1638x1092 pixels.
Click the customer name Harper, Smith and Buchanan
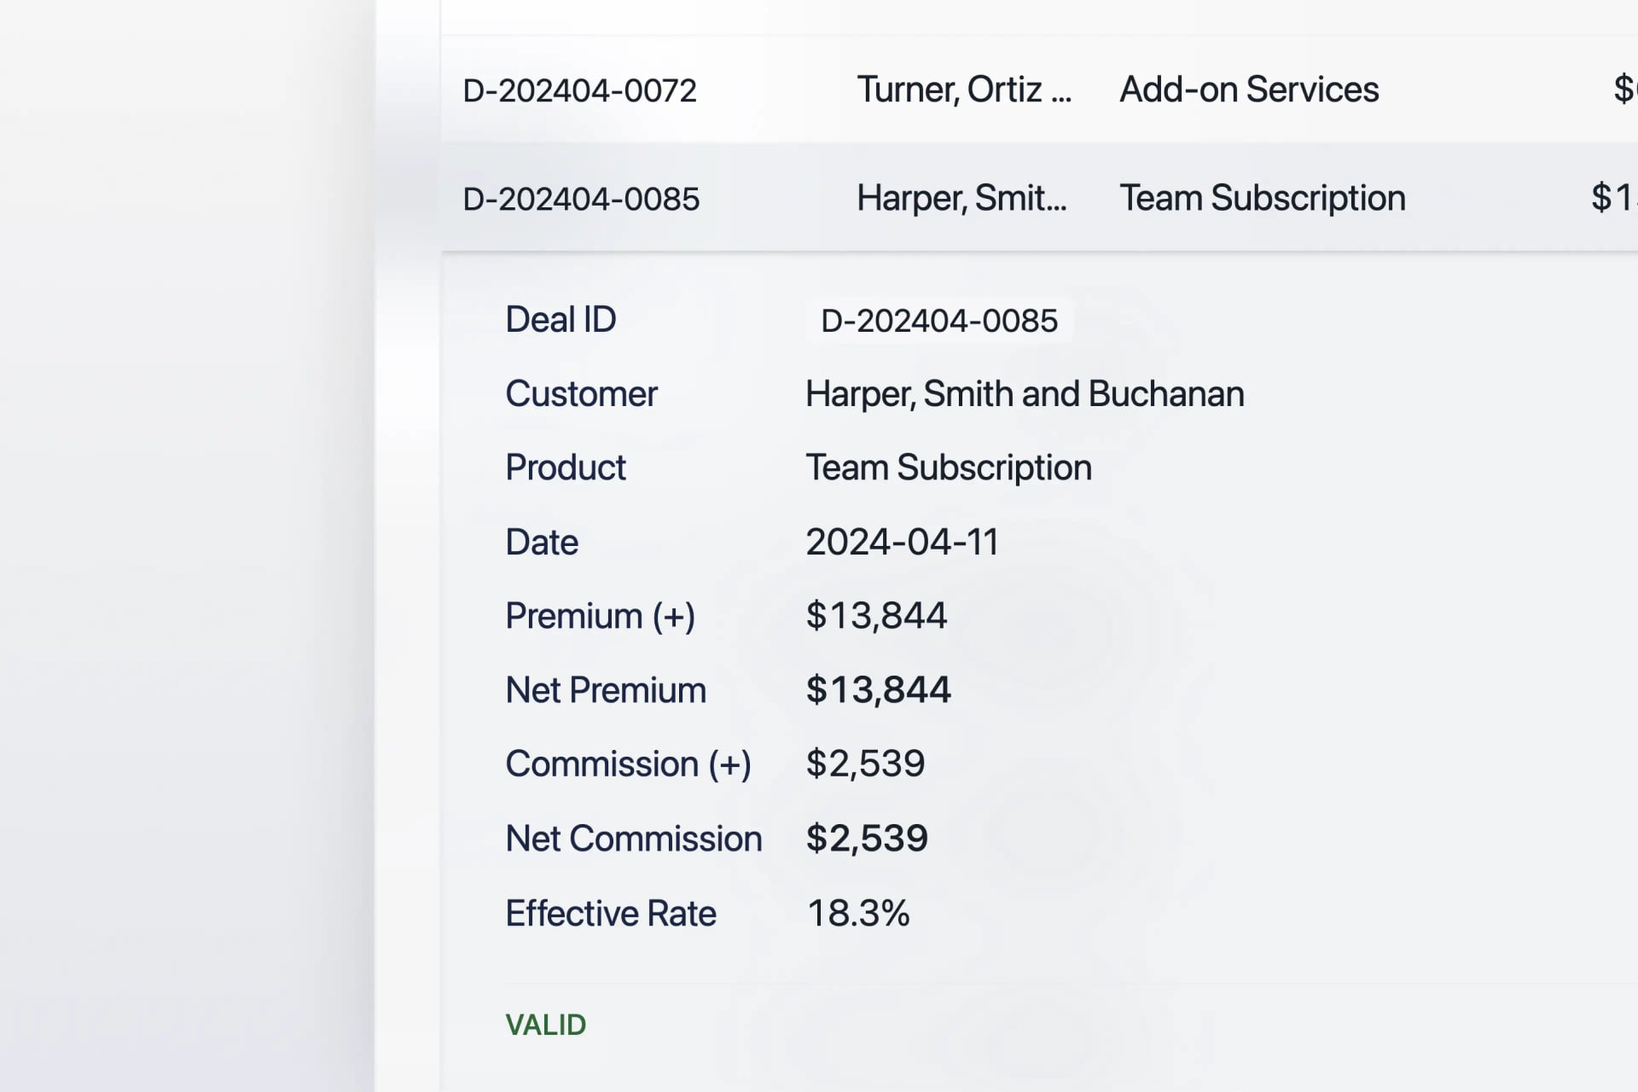pos(1024,393)
